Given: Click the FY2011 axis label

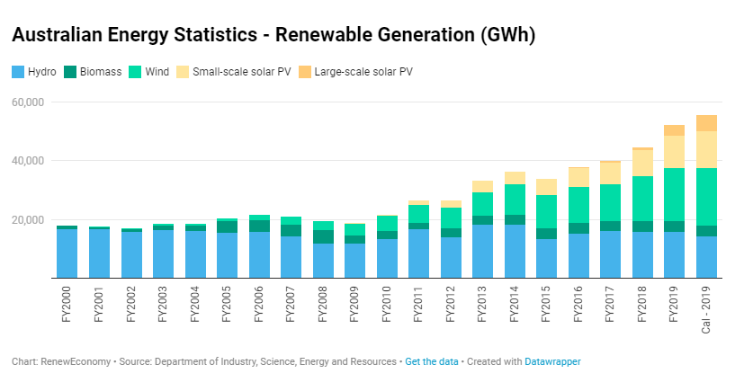Looking at the screenshot, I should click(418, 305).
